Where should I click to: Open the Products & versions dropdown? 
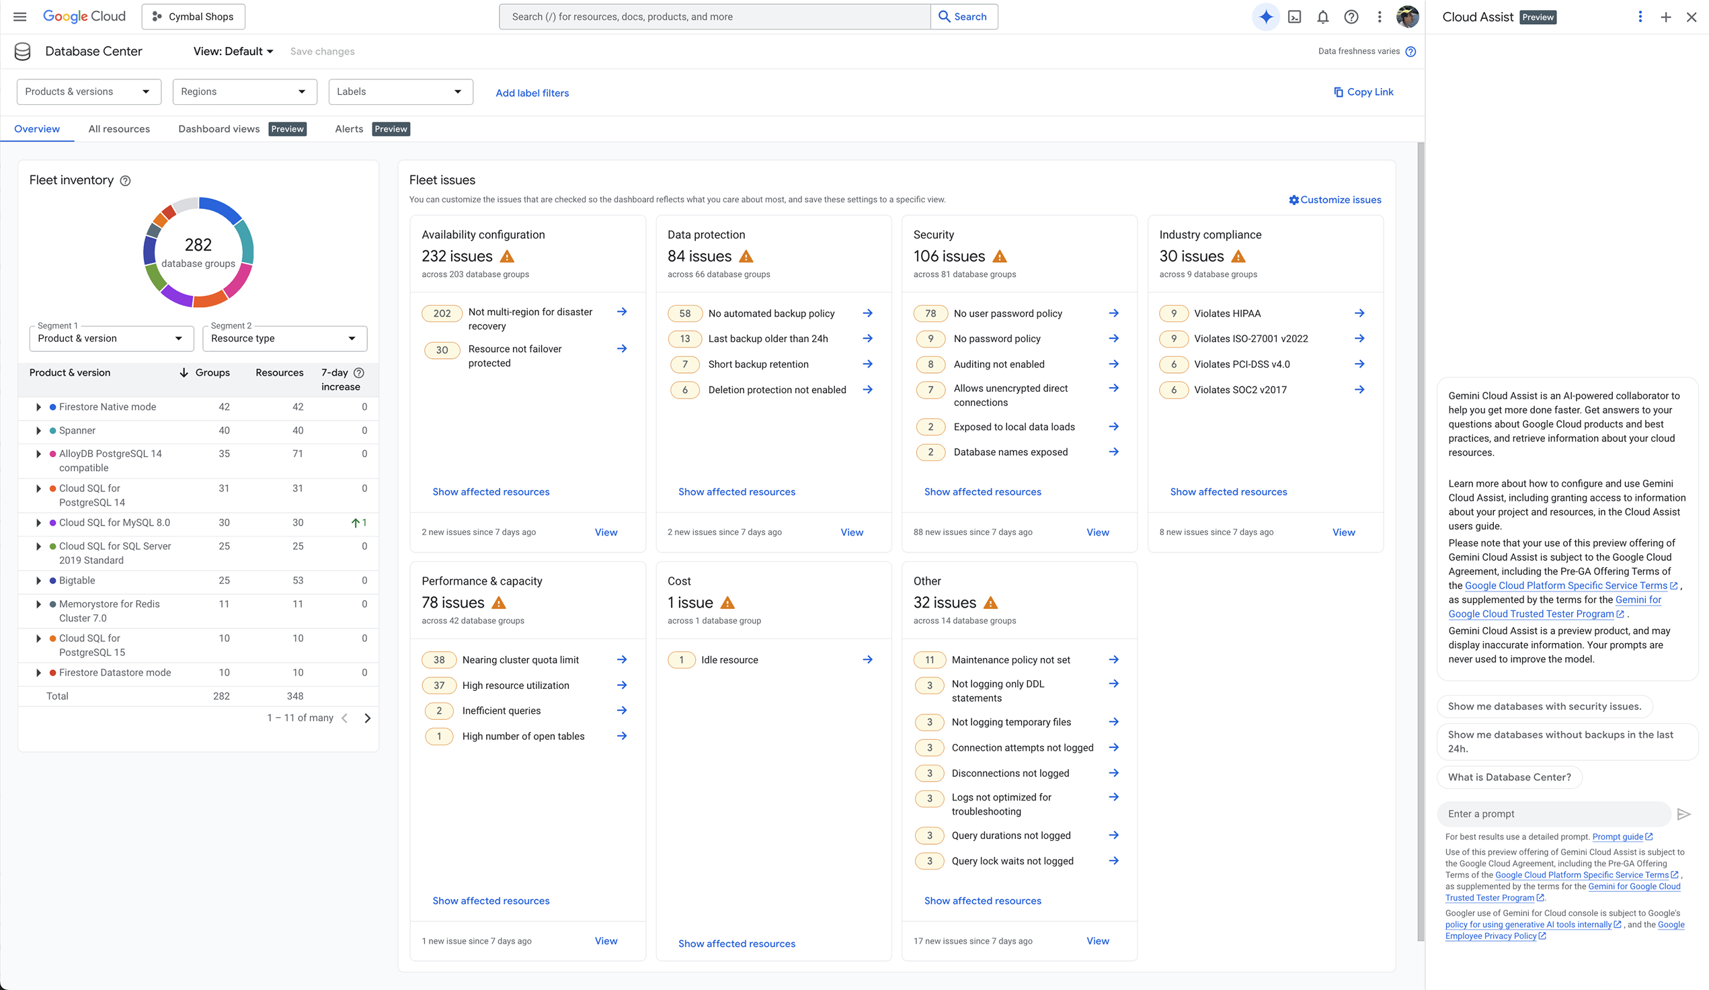coord(88,91)
